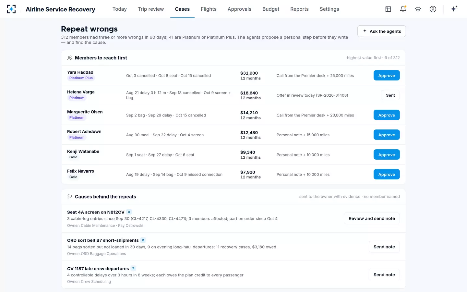Select the Cases tab
Screen dimensions: 467x292
(x=182, y=9)
